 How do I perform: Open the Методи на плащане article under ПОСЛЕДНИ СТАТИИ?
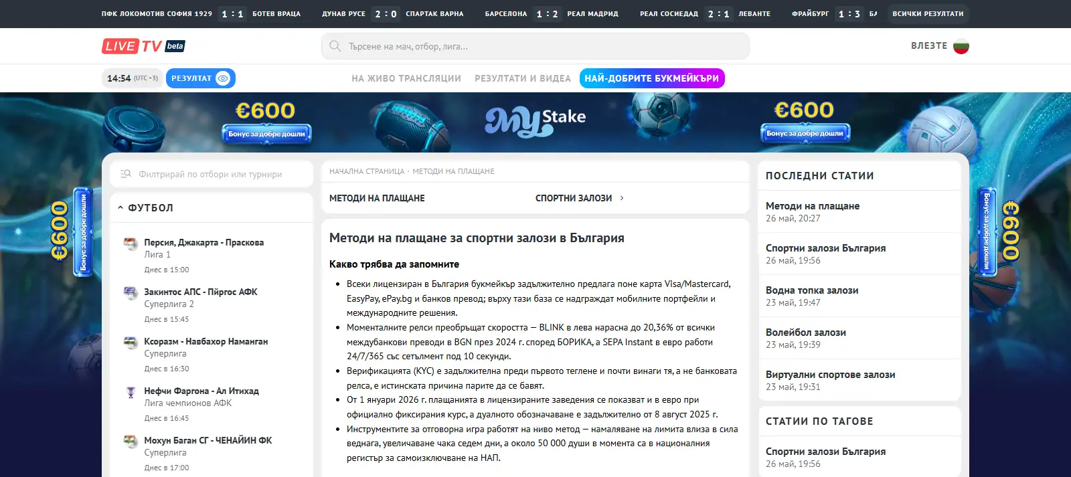813,206
